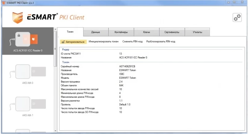Screen dimensions: 248x134
Task: Click the memory size value 64K
Action: coord(121,85)
